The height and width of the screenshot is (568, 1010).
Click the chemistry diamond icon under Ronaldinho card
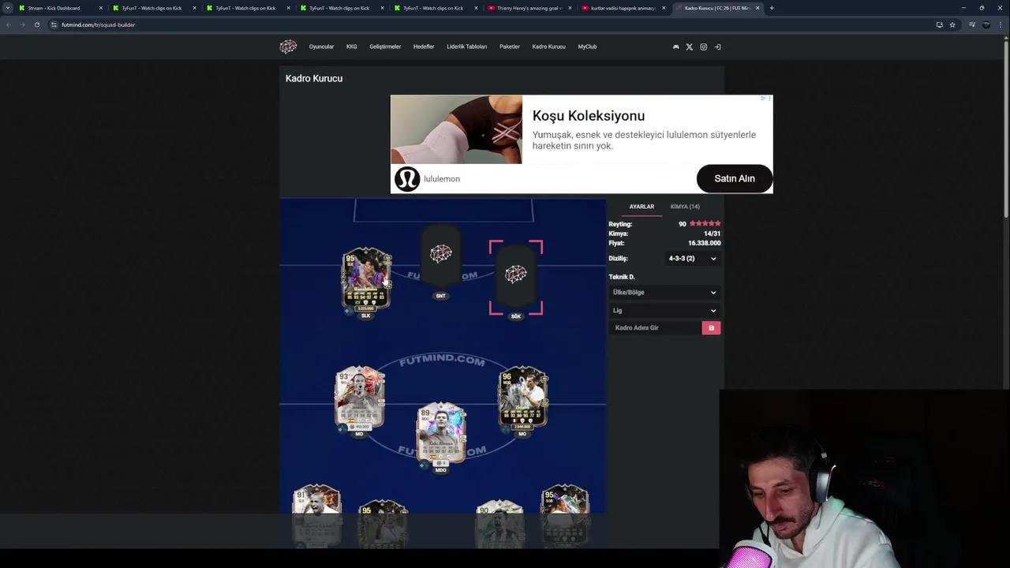(348, 312)
